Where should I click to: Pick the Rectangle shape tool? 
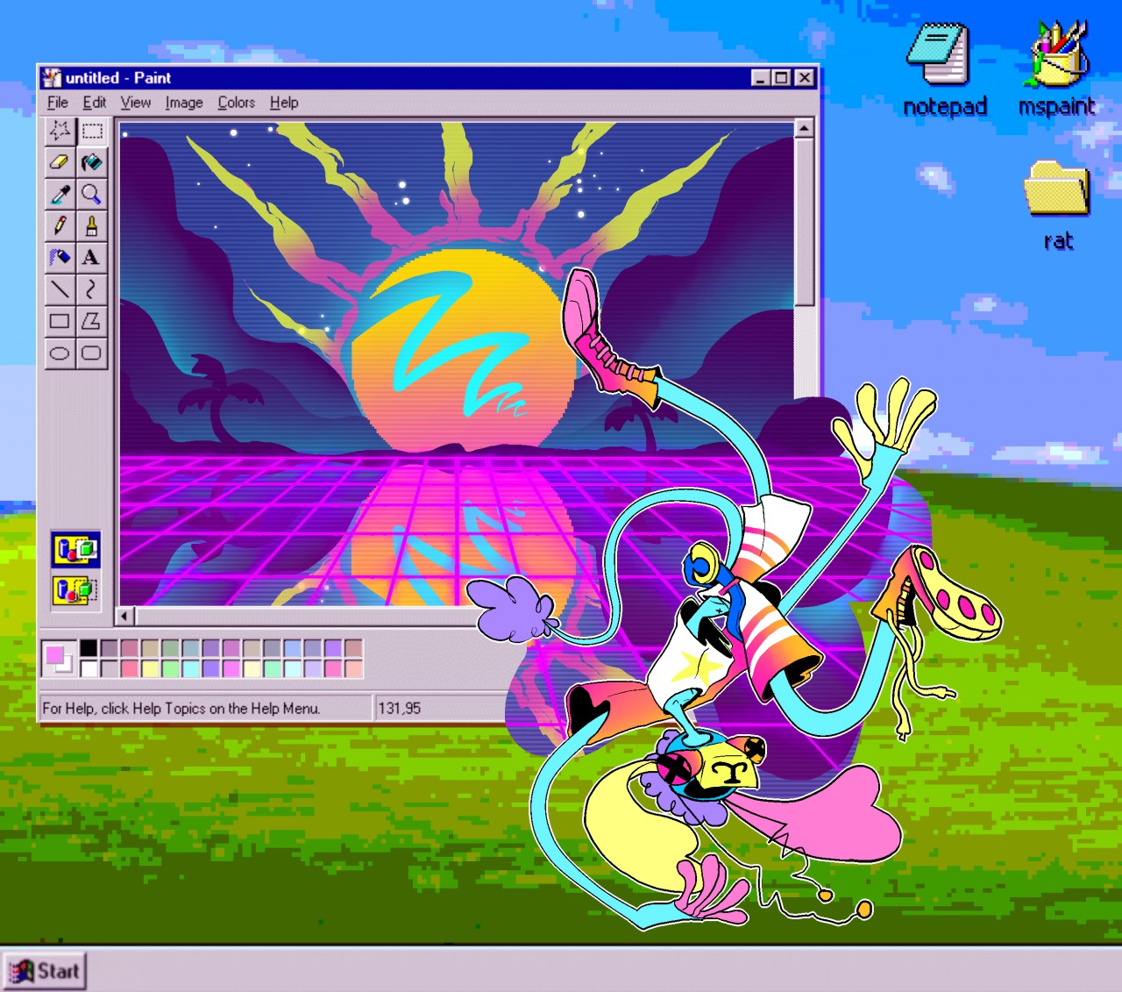tap(60, 321)
